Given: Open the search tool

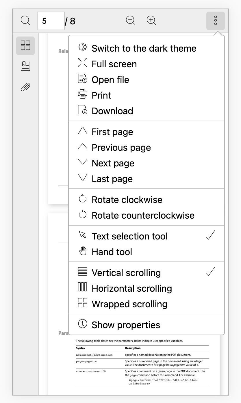Looking at the screenshot, I should tap(25, 20).
